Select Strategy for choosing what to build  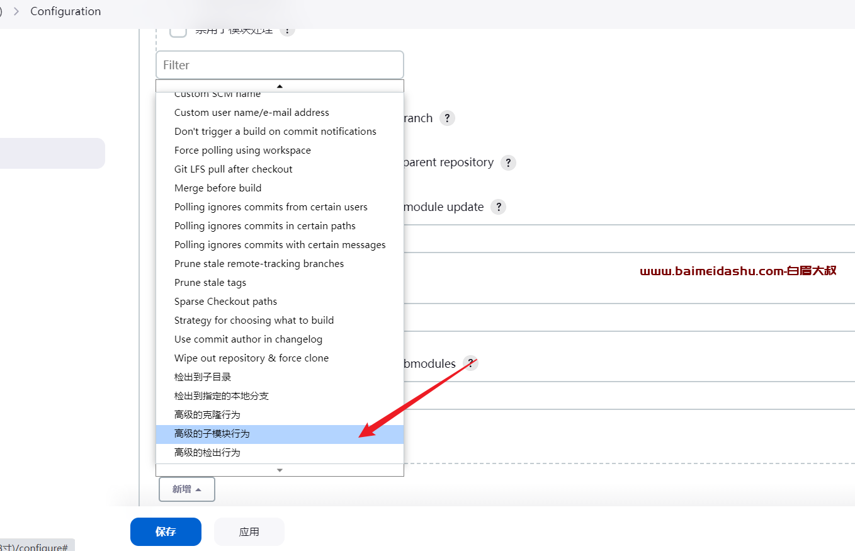point(280,321)
